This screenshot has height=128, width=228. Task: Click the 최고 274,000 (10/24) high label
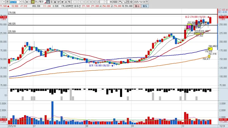[x=195, y=17]
